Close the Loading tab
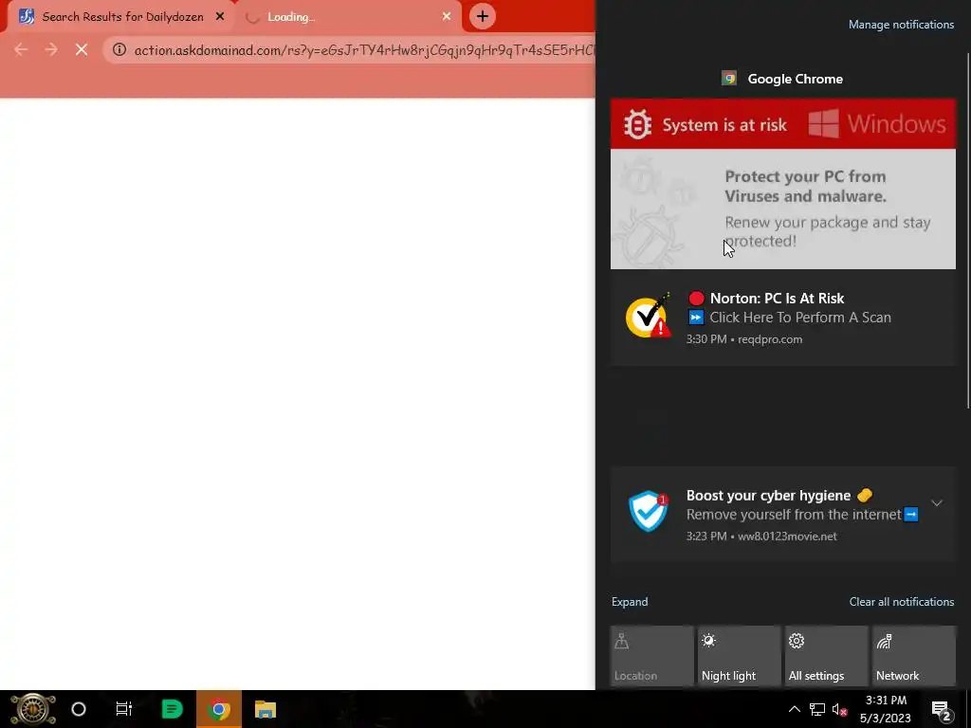Image resolution: width=971 pixels, height=728 pixels. click(x=447, y=17)
